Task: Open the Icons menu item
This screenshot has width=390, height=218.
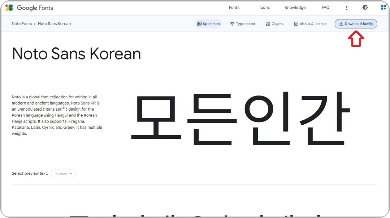Action: tap(264, 8)
